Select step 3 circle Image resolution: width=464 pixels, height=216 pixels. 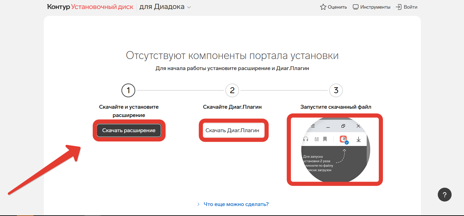click(336, 91)
